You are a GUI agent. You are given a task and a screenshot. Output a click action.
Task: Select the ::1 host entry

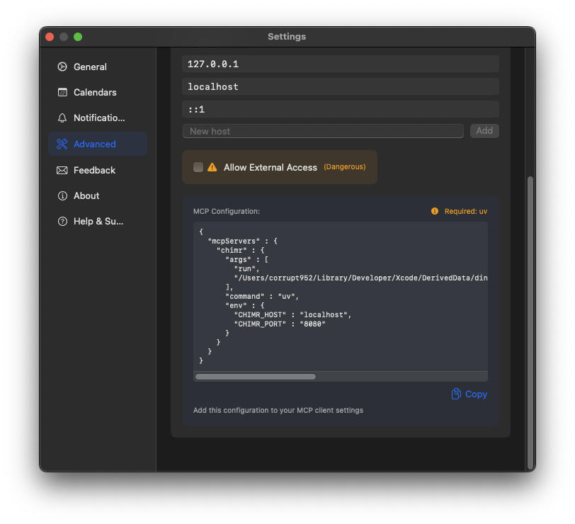click(340, 109)
